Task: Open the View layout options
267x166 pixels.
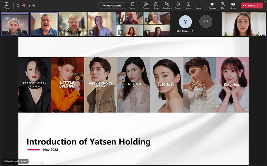Action: pyautogui.click(x=7, y=5)
